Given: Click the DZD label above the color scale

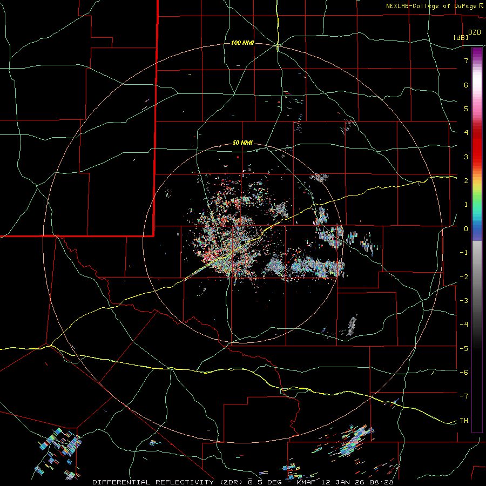Looking at the screenshot, I should [475, 32].
